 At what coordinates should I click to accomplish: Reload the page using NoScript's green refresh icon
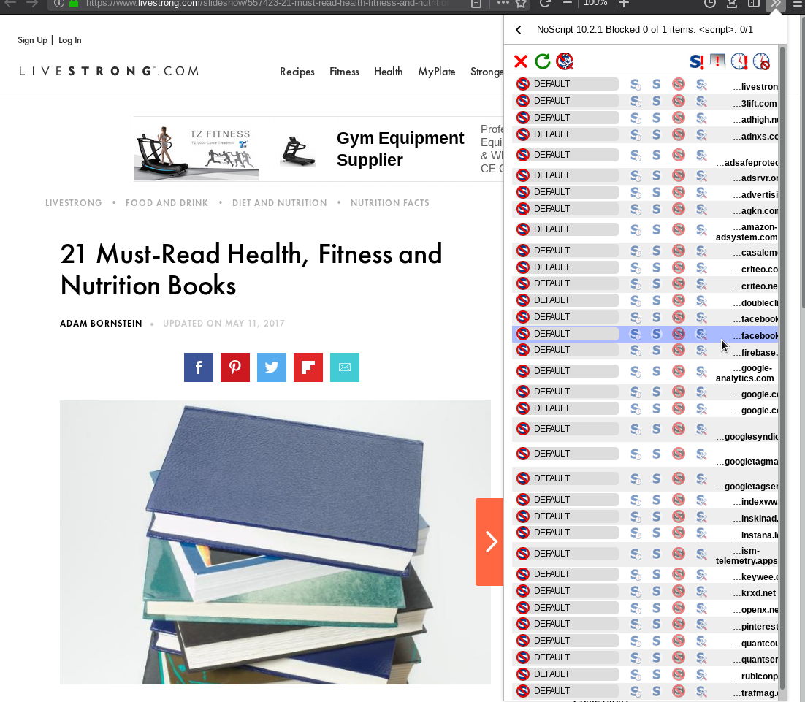[x=543, y=61]
